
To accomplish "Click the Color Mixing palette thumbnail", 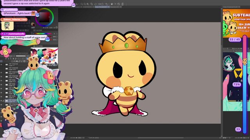I will click(x=44, y=56).
